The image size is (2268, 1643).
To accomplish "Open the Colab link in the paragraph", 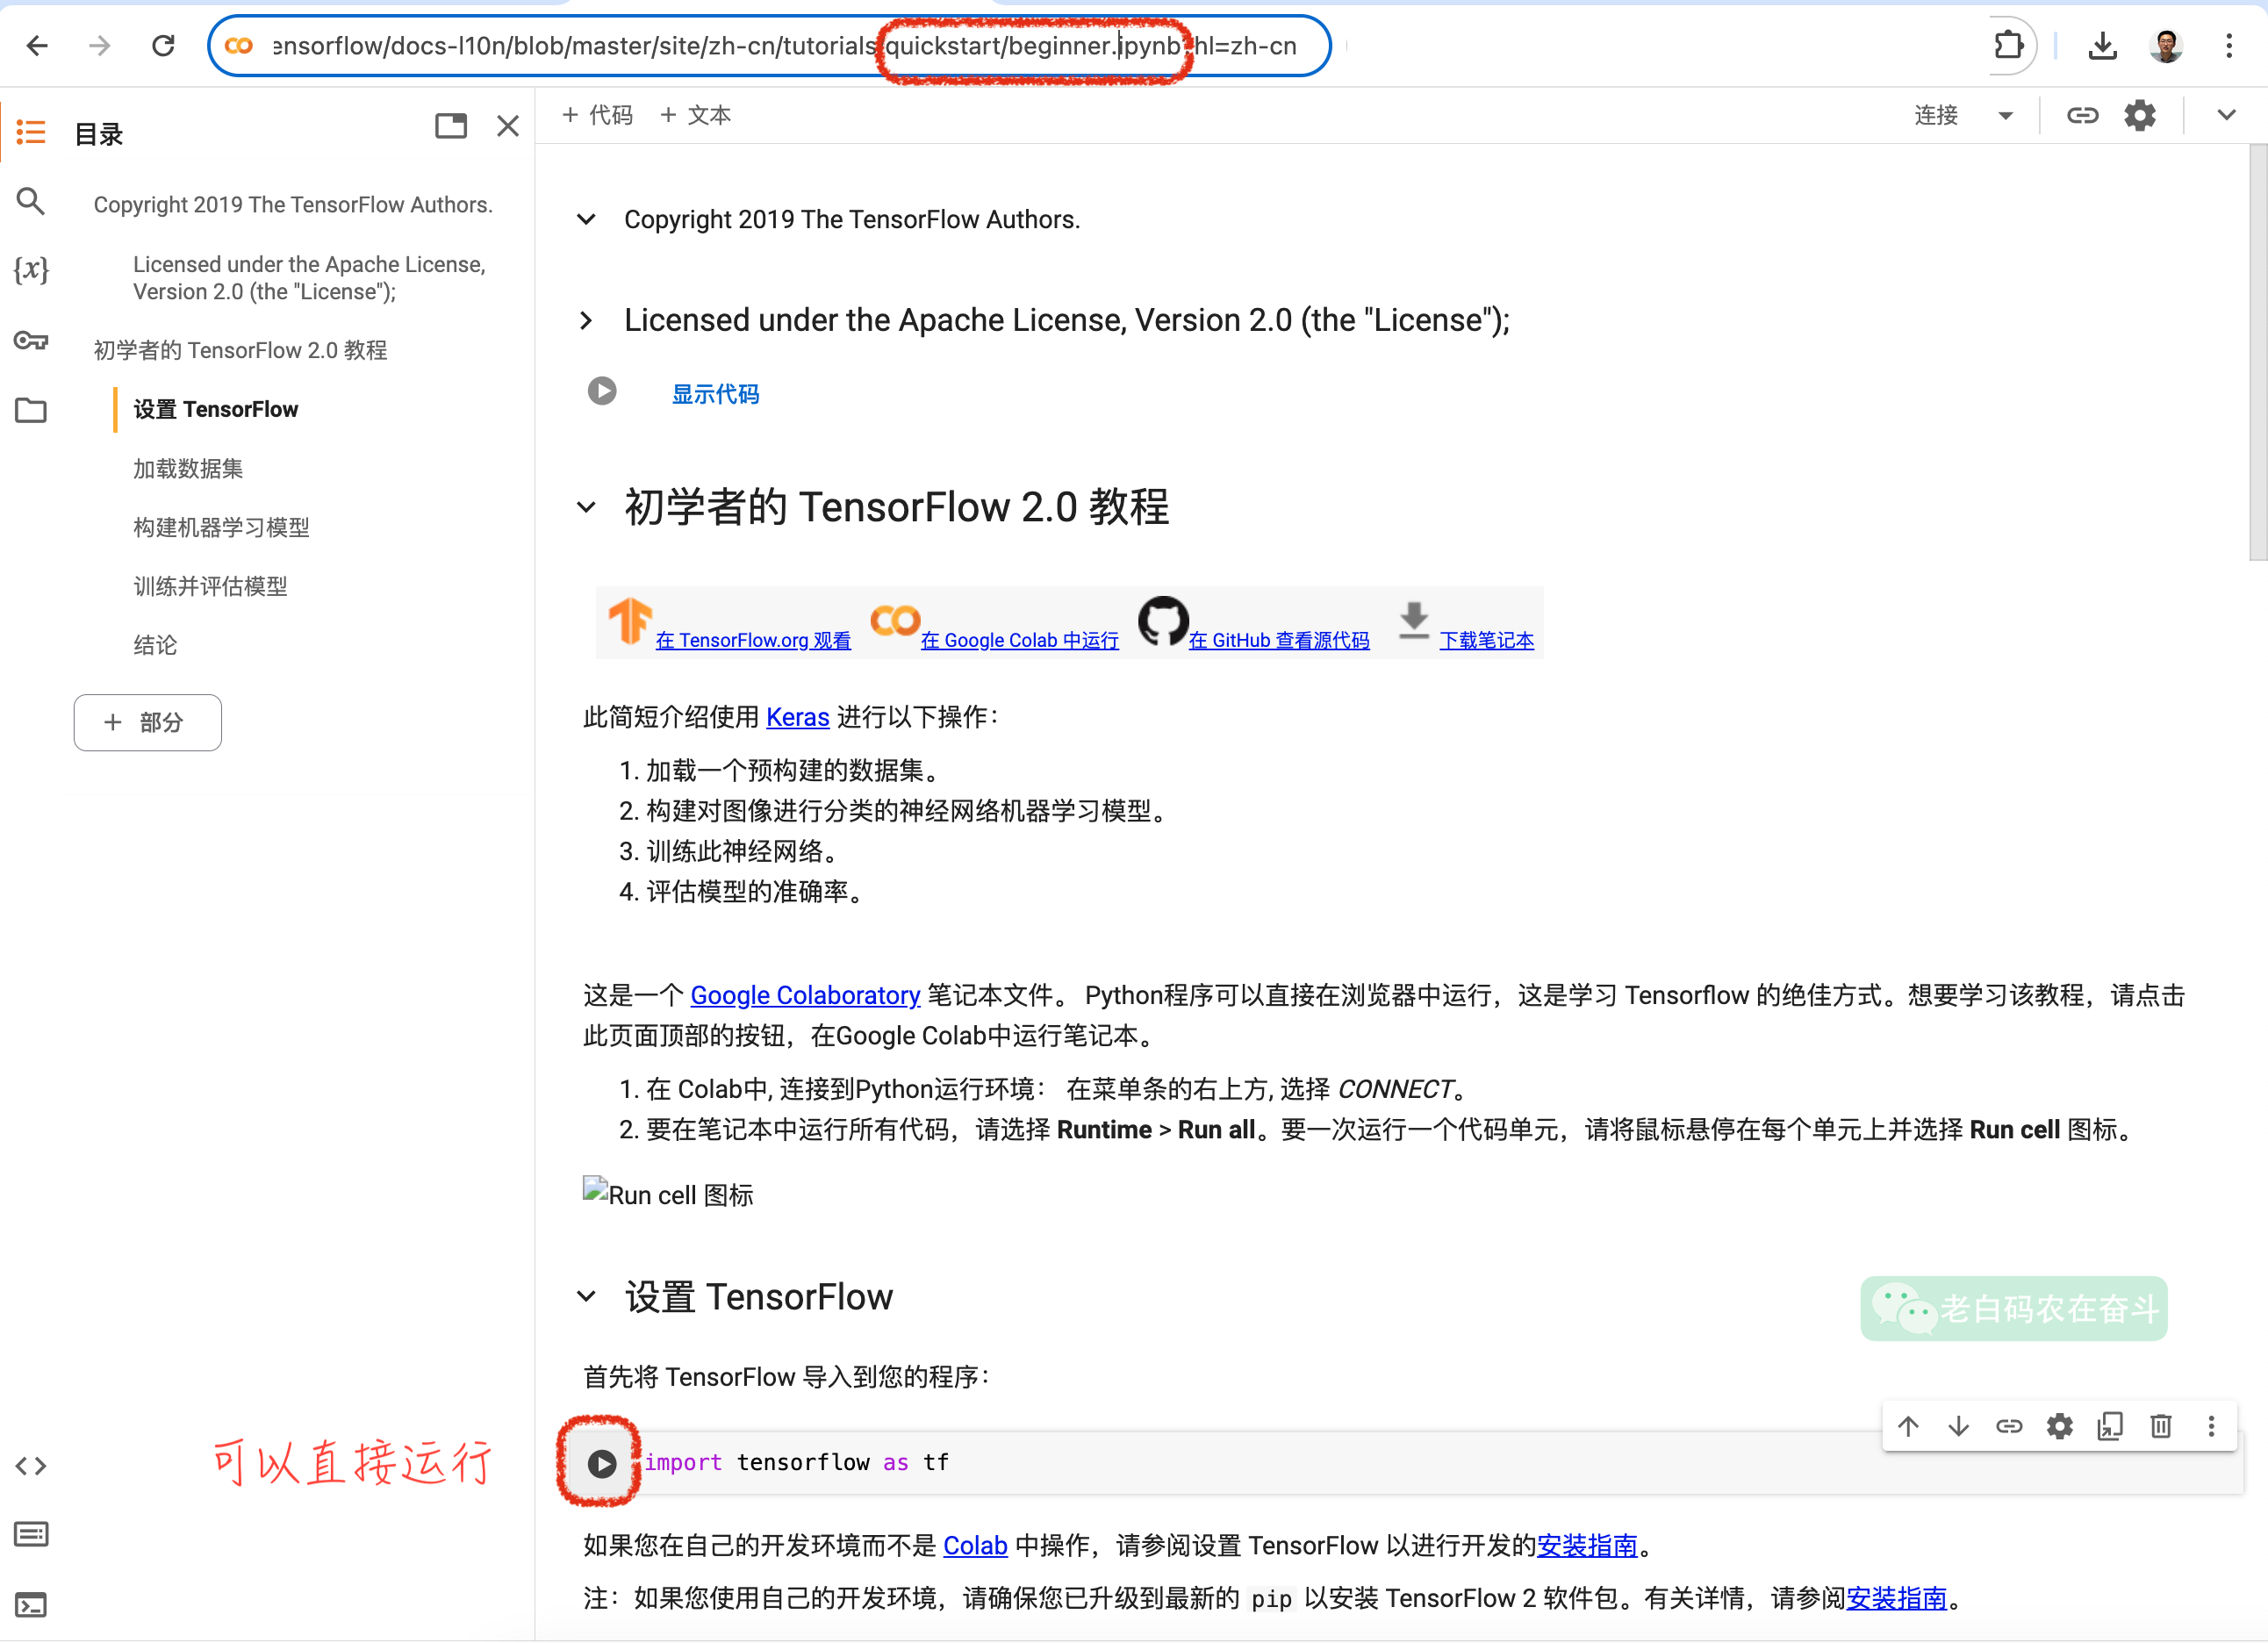I will pyautogui.click(x=975, y=1545).
